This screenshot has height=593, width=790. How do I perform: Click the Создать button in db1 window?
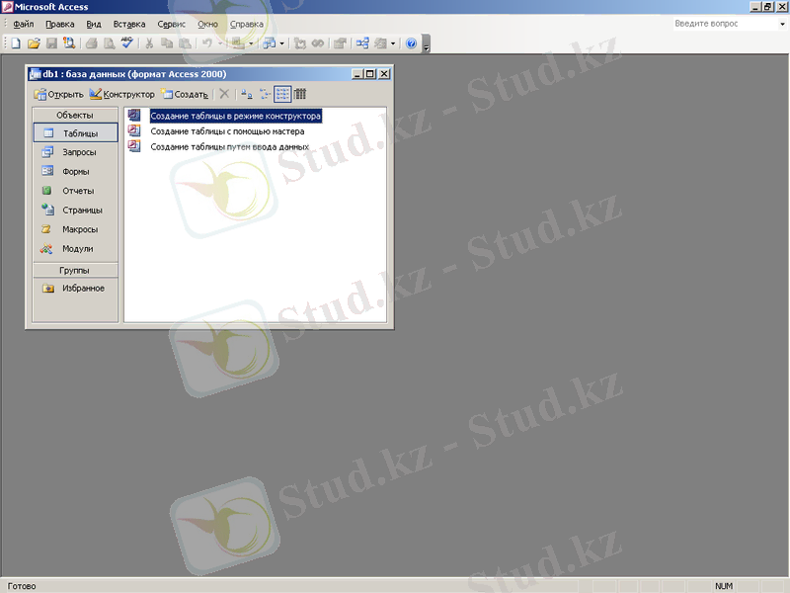[x=185, y=94]
